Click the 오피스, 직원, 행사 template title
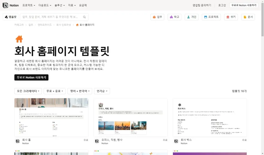The image size is (264, 155). [x=112, y=140]
